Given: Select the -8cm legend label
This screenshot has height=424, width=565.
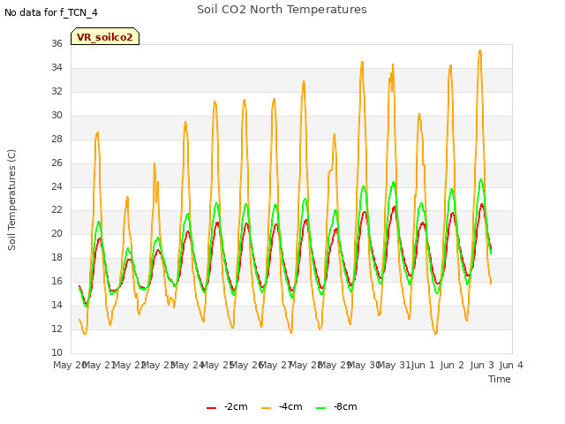Looking at the screenshot, I should point(345,406).
